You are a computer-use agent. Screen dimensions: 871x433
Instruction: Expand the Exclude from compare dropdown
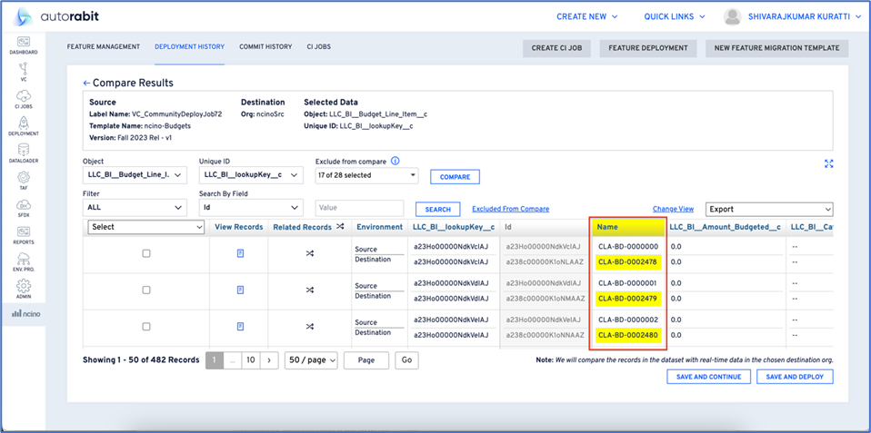point(365,175)
